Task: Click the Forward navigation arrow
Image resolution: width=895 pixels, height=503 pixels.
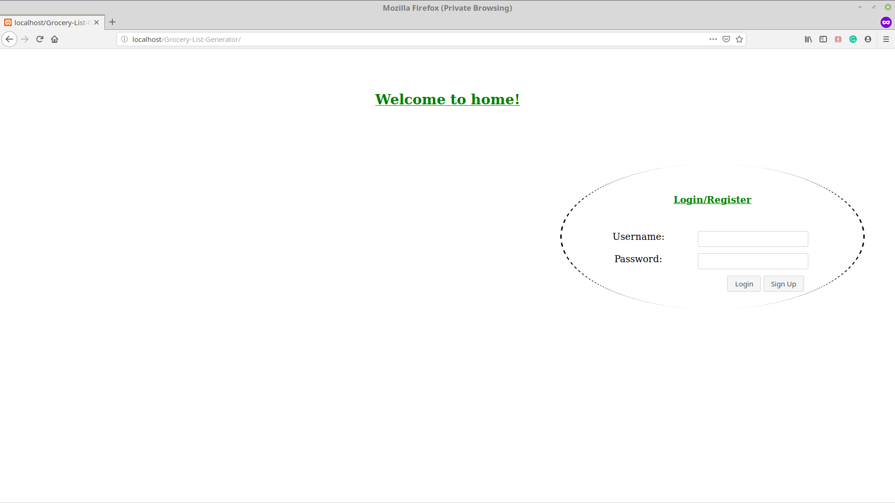Action: tap(25, 39)
